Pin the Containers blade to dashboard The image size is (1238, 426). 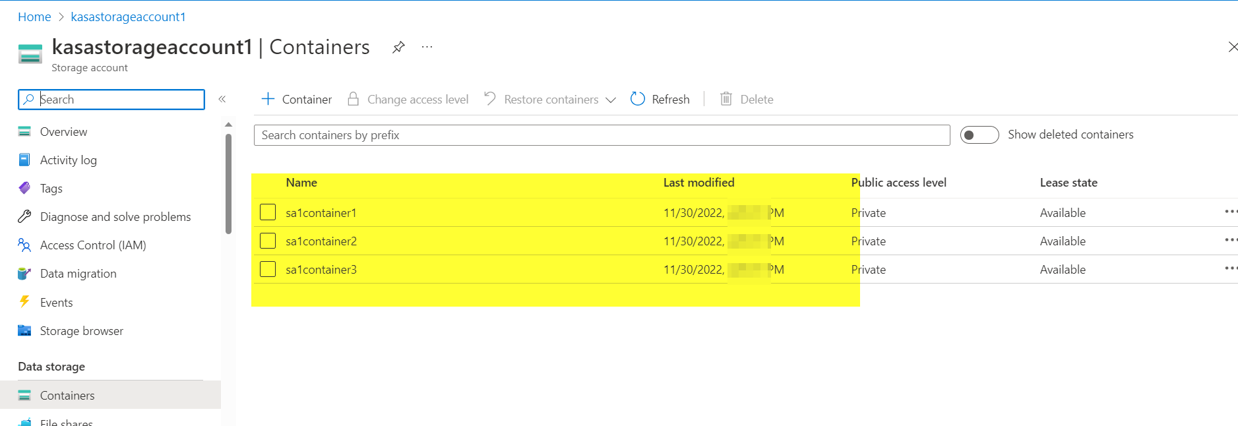(398, 47)
